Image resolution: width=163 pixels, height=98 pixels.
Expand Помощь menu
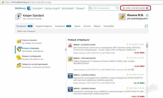coord(80,8)
